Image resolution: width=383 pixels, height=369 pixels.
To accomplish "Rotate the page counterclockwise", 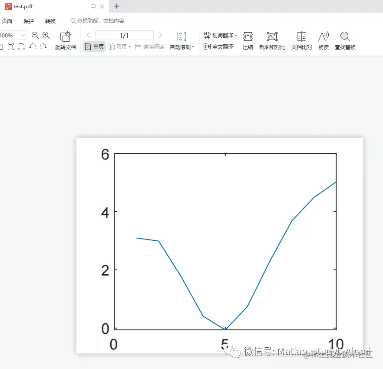I will 33,47.
